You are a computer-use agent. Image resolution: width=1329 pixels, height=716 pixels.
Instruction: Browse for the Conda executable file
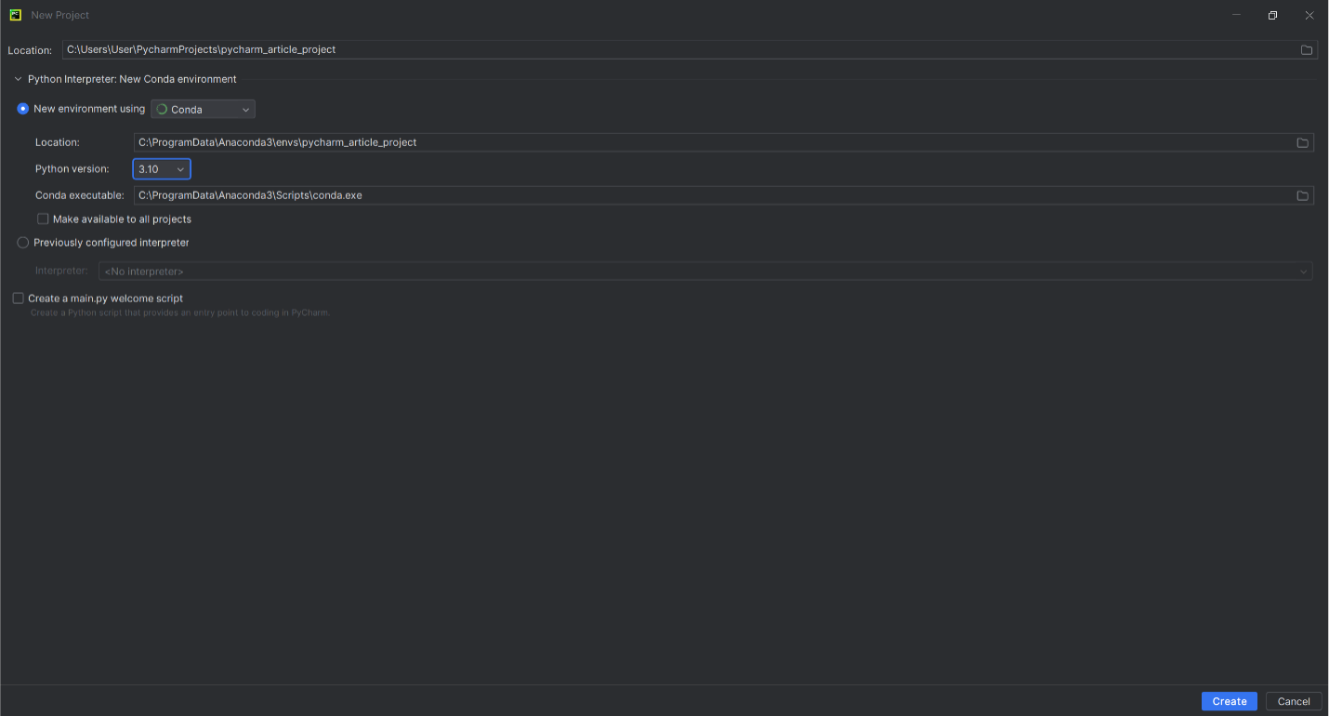(1302, 195)
